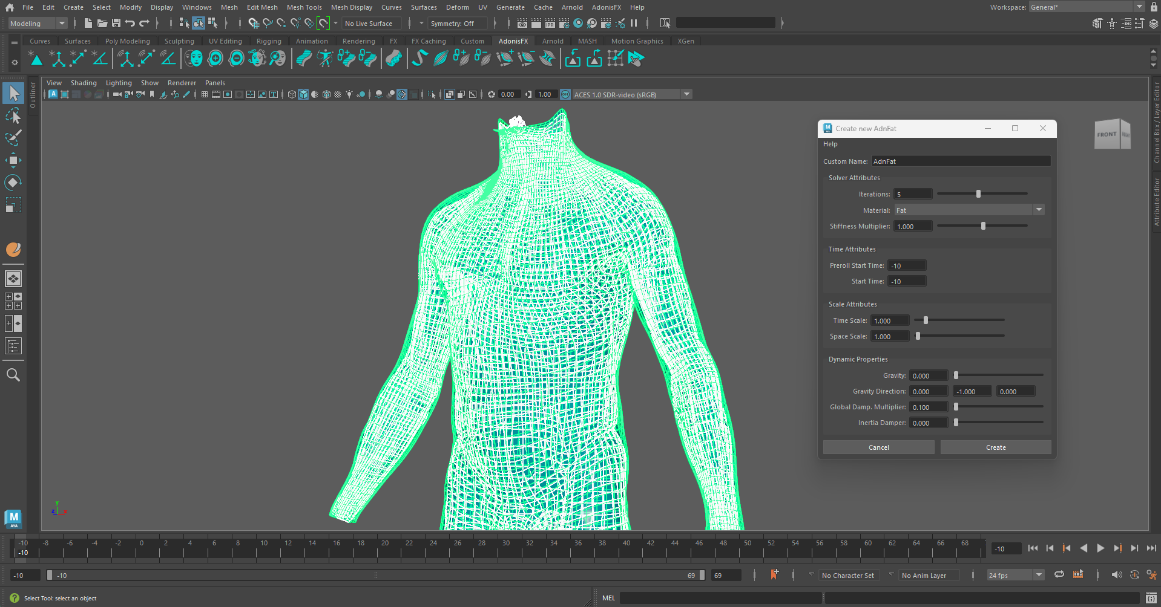
Task: Click the Create button in AdnFat dialog
Action: (996, 447)
